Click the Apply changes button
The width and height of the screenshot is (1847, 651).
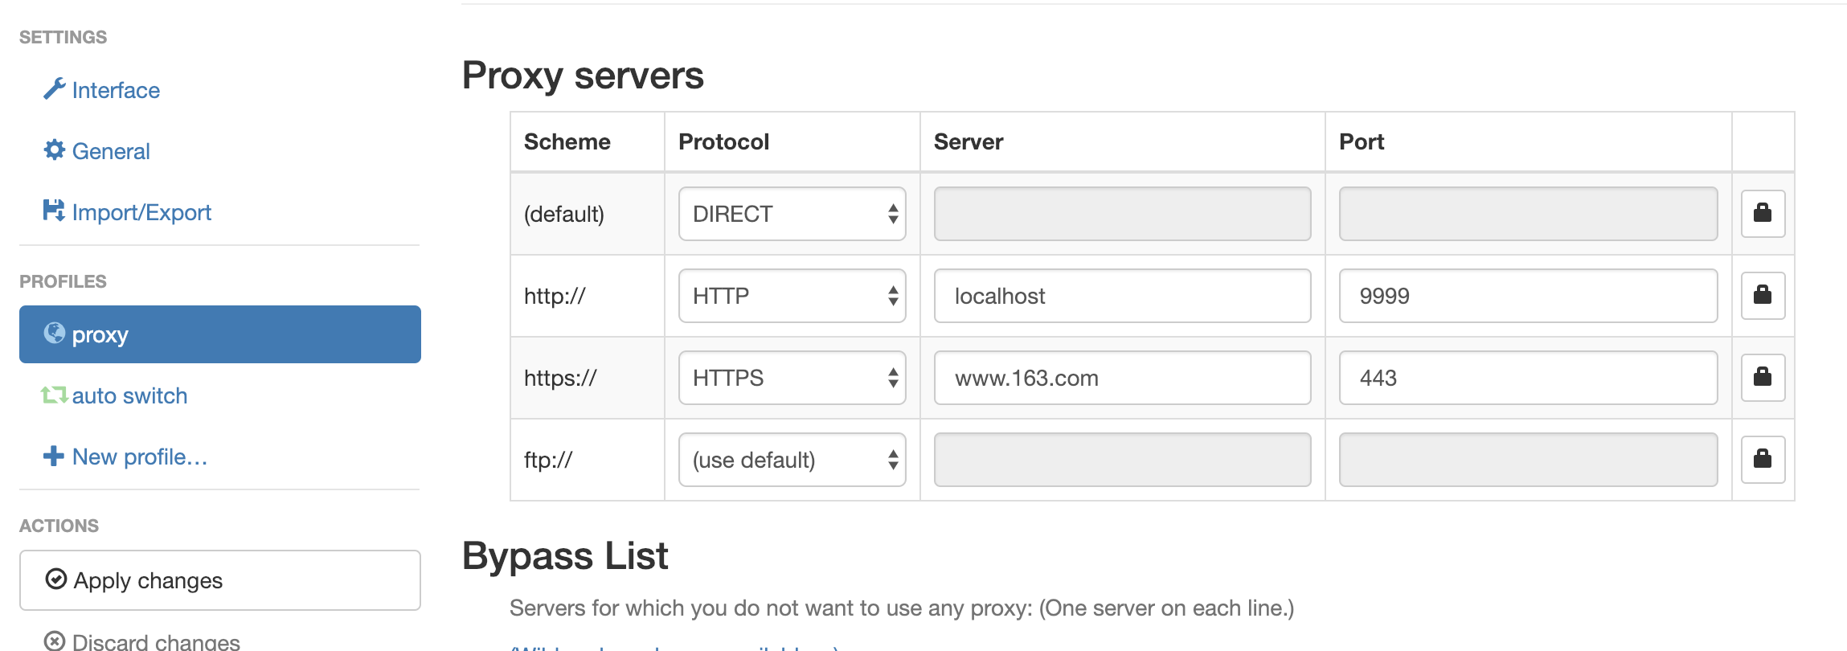[x=219, y=579]
